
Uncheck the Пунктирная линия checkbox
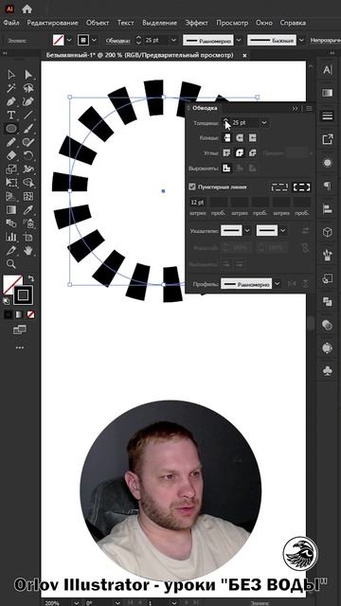(x=192, y=187)
